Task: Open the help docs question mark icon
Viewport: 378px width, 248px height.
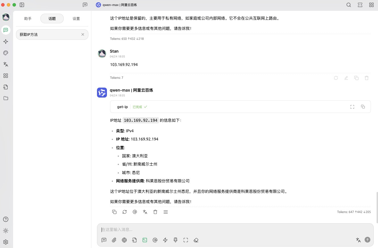Action: [6, 219]
